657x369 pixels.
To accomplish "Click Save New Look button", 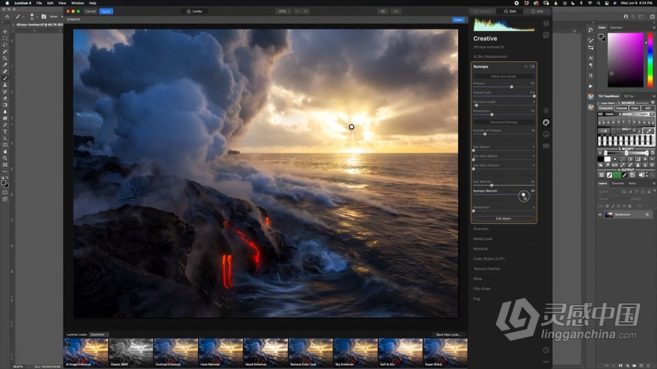I will coord(448,335).
